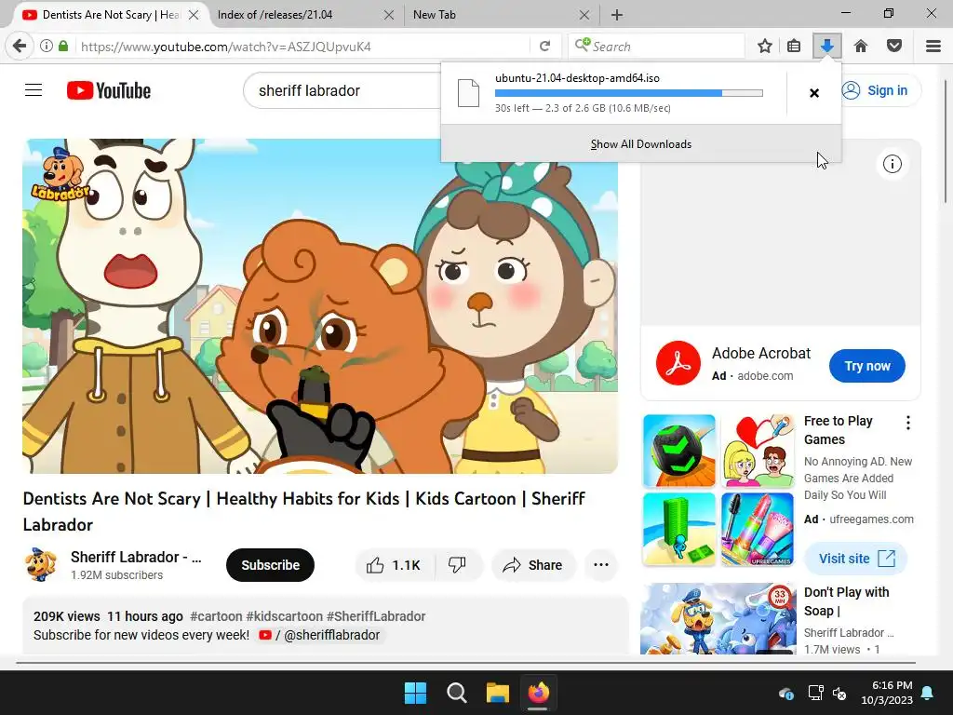Bookmark this page with star icon
The width and height of the screenshot is (953, 715).
(765, 47)
